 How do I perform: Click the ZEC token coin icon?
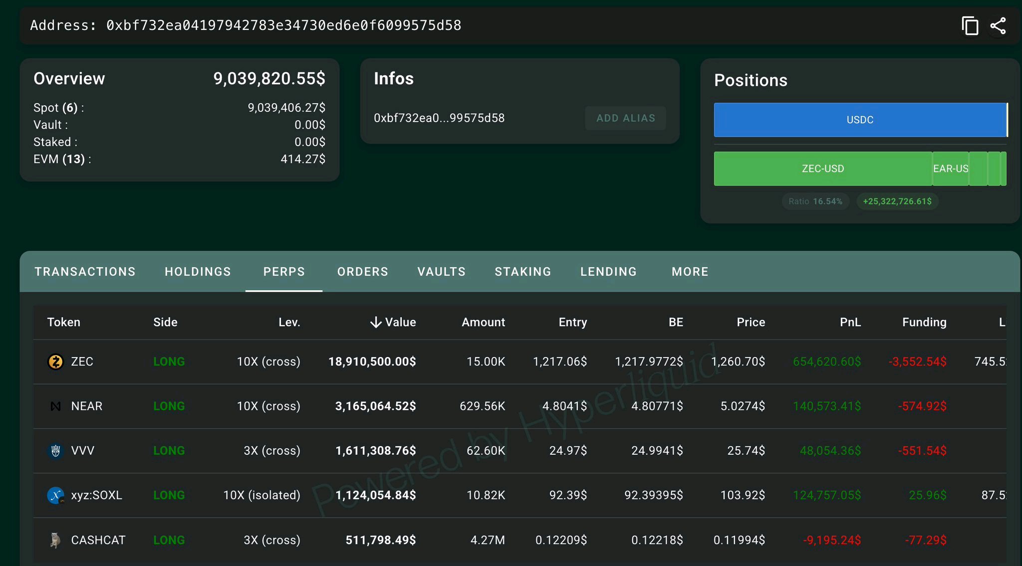(55, 362)
